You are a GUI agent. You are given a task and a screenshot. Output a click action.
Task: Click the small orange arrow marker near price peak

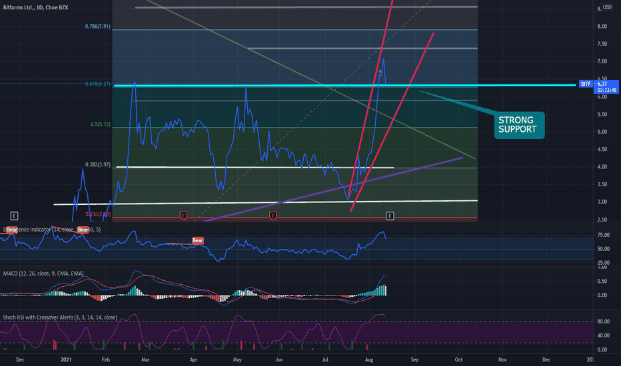(380, 72)
